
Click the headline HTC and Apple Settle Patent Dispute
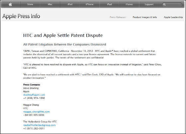pos(63,35)
